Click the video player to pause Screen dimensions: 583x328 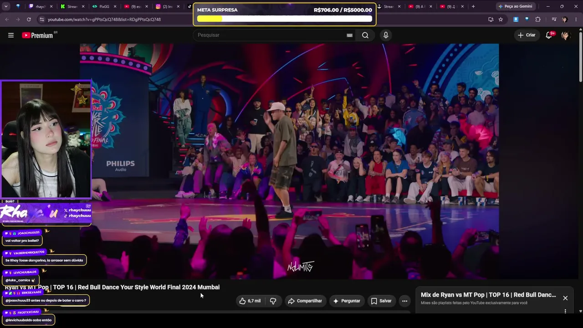click(x=289, y=161)
